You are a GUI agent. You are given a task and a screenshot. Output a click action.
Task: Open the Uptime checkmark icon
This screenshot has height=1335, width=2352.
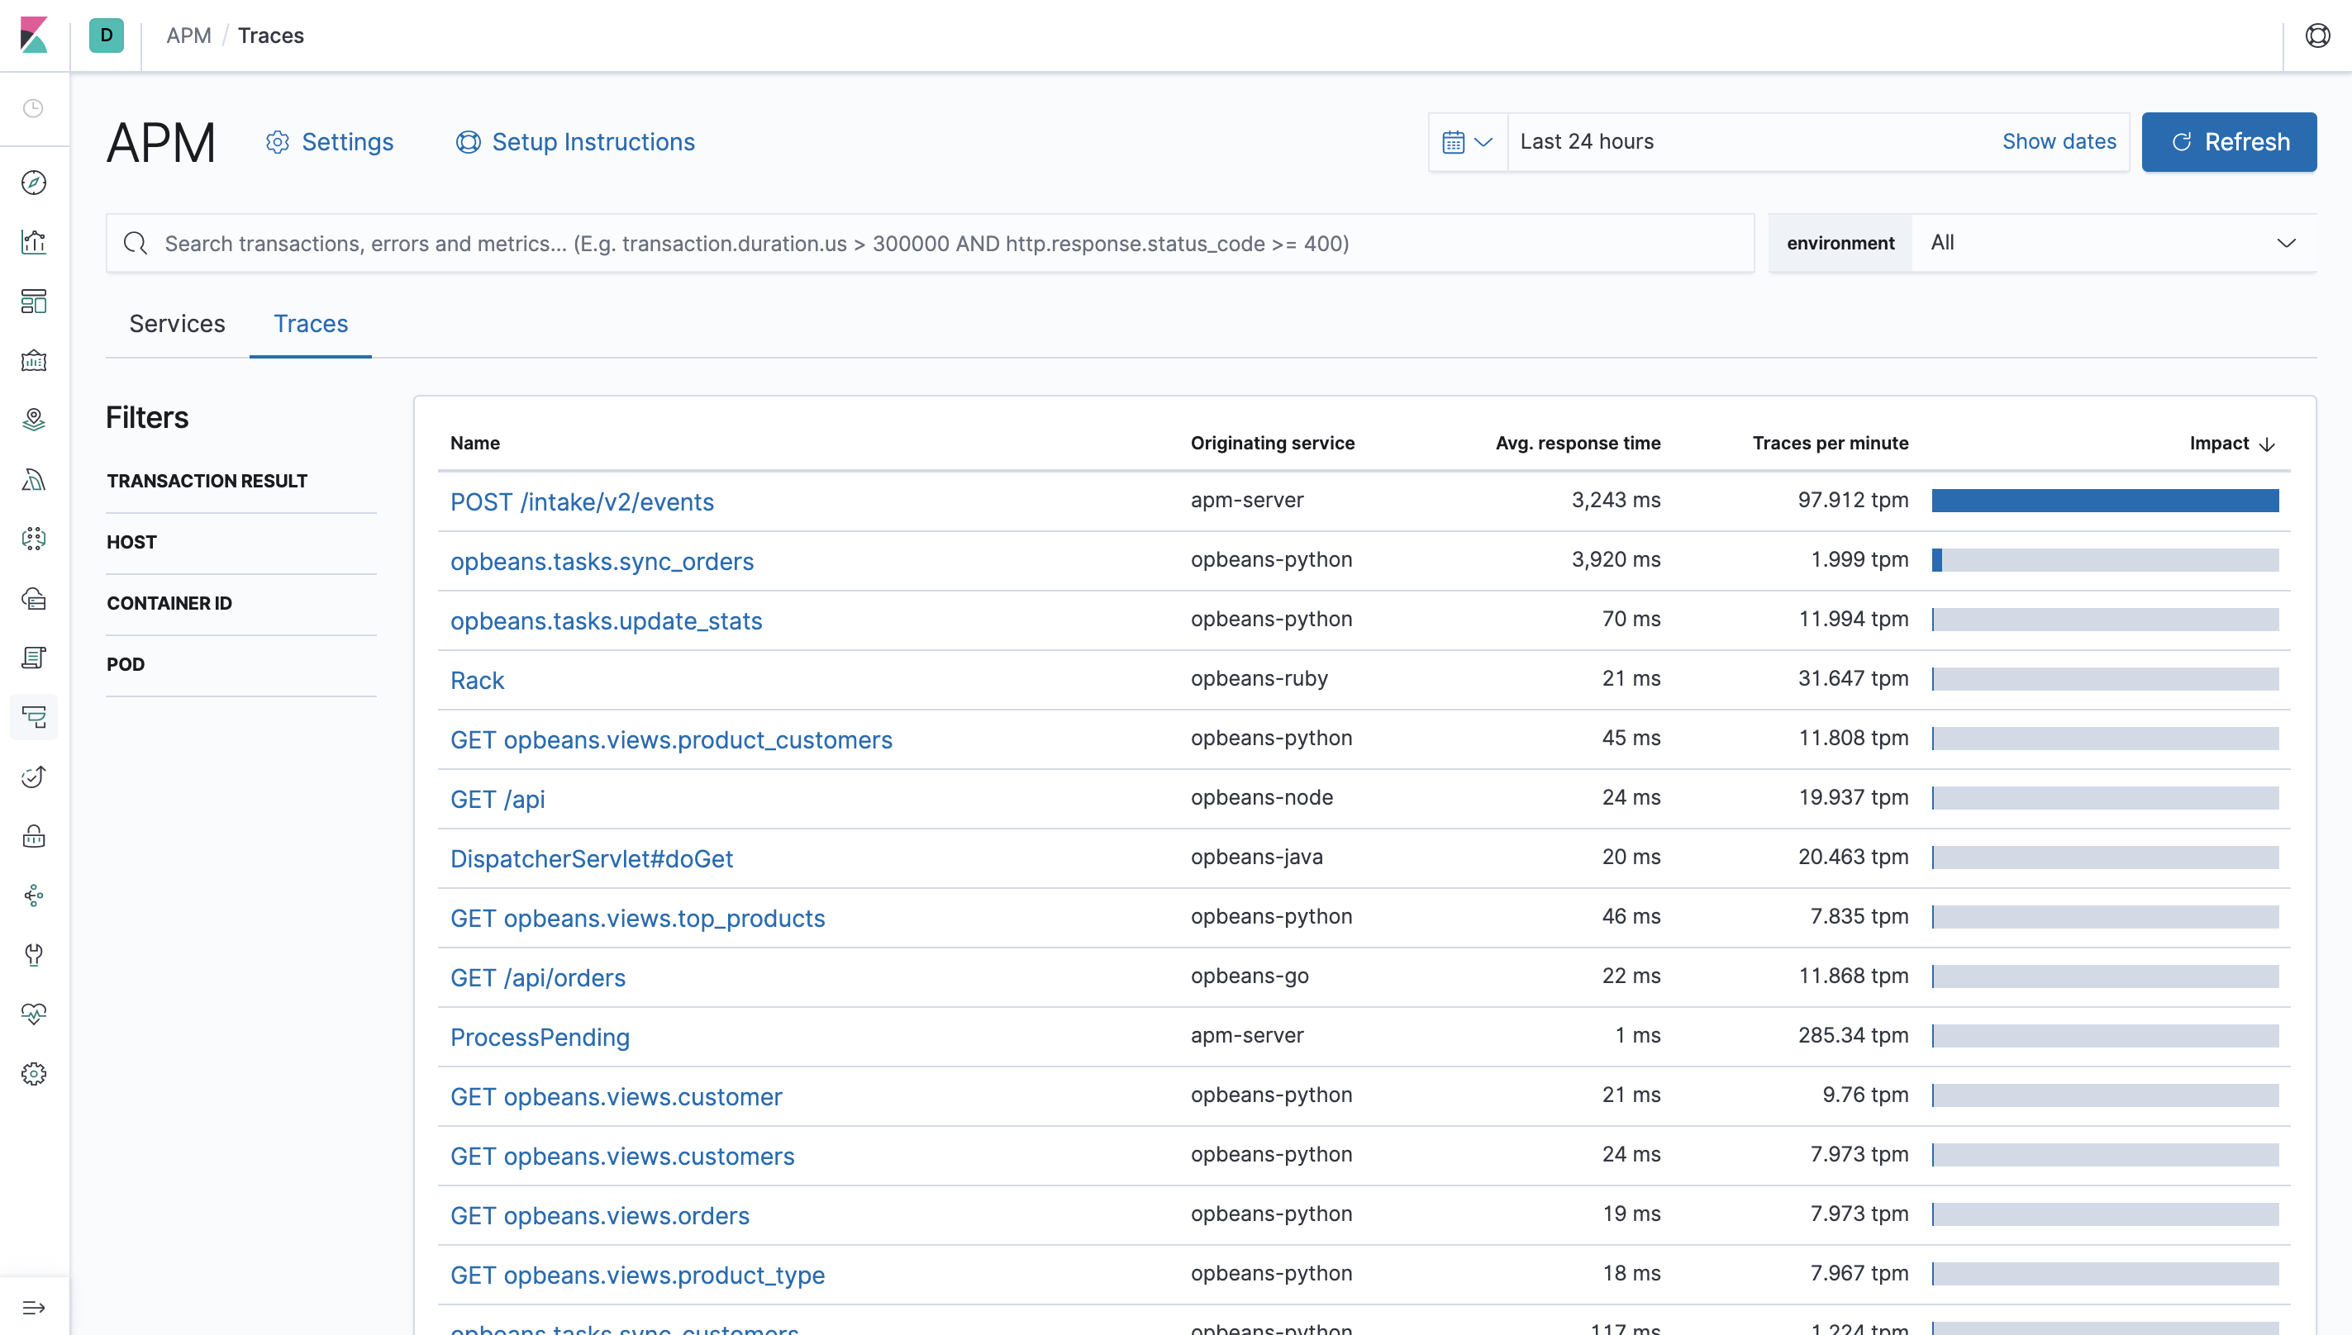34,777
